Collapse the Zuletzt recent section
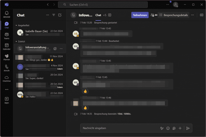This screenshot has height=137, width=206. (x=20, y=41)
